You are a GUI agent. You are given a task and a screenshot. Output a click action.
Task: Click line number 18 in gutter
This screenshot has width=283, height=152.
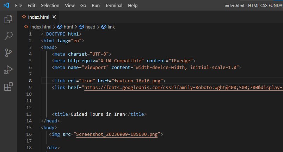(x=29, y=148)
